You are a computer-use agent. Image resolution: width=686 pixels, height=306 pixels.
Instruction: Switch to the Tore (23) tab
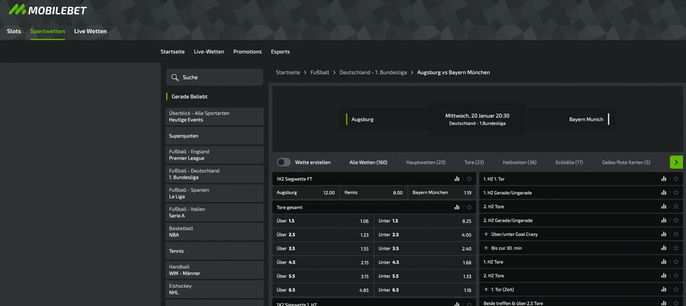[474, 162]
